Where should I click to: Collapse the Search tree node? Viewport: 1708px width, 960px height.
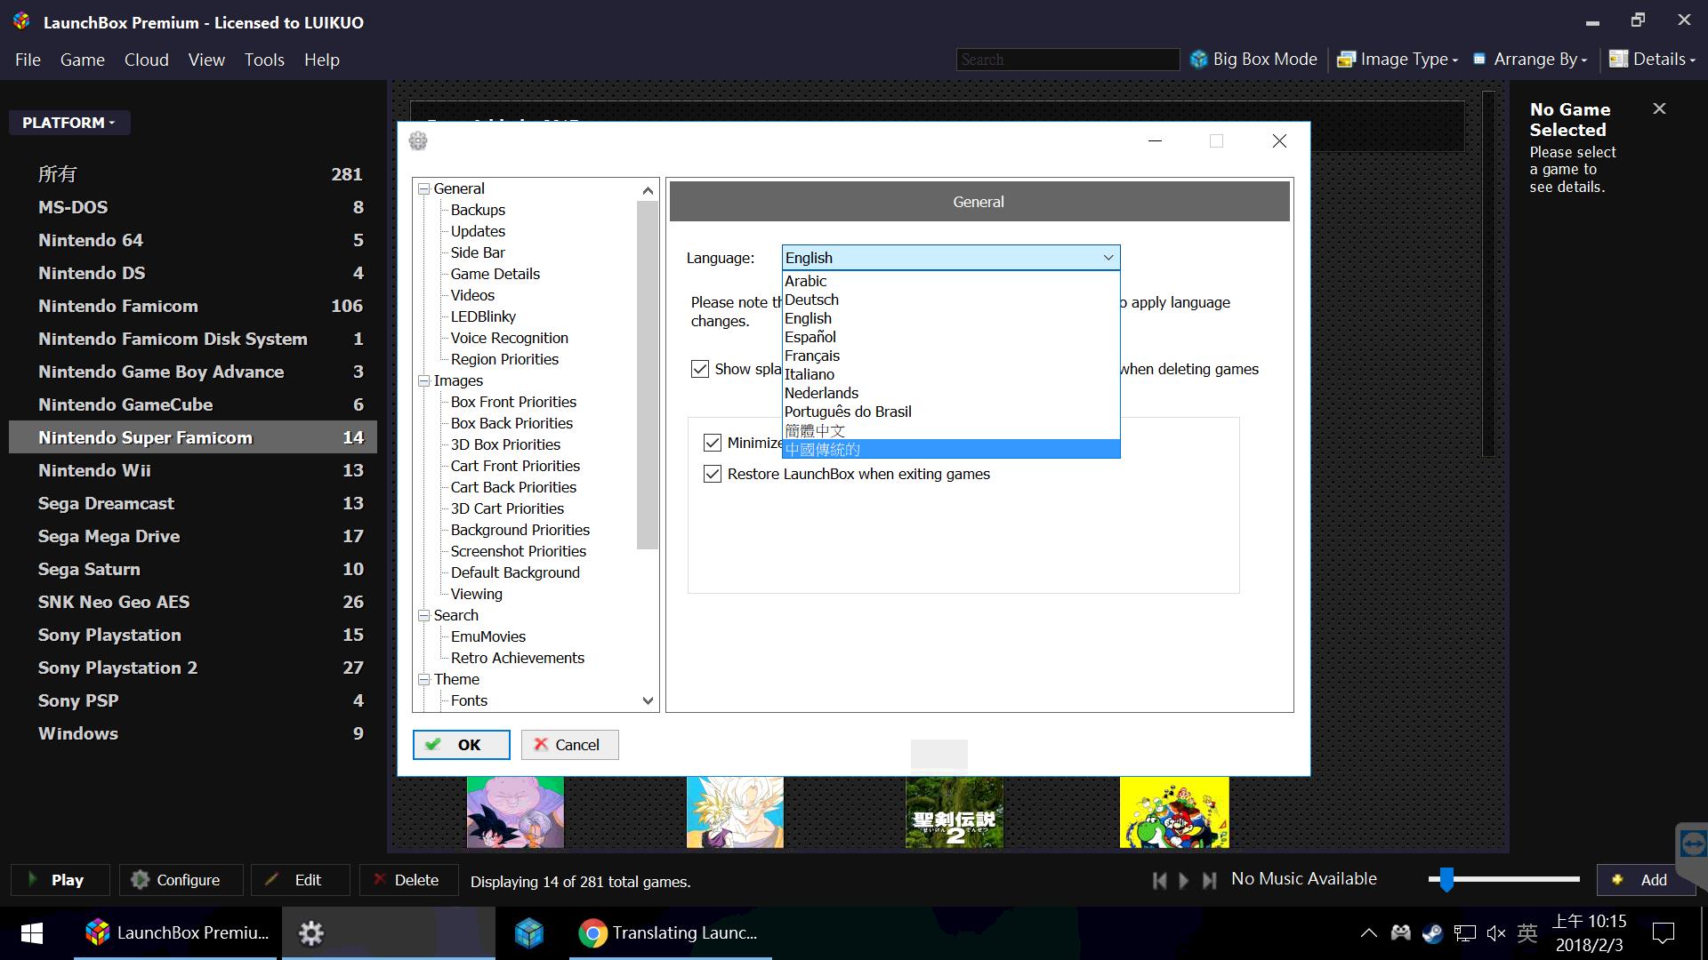[424, 615]
